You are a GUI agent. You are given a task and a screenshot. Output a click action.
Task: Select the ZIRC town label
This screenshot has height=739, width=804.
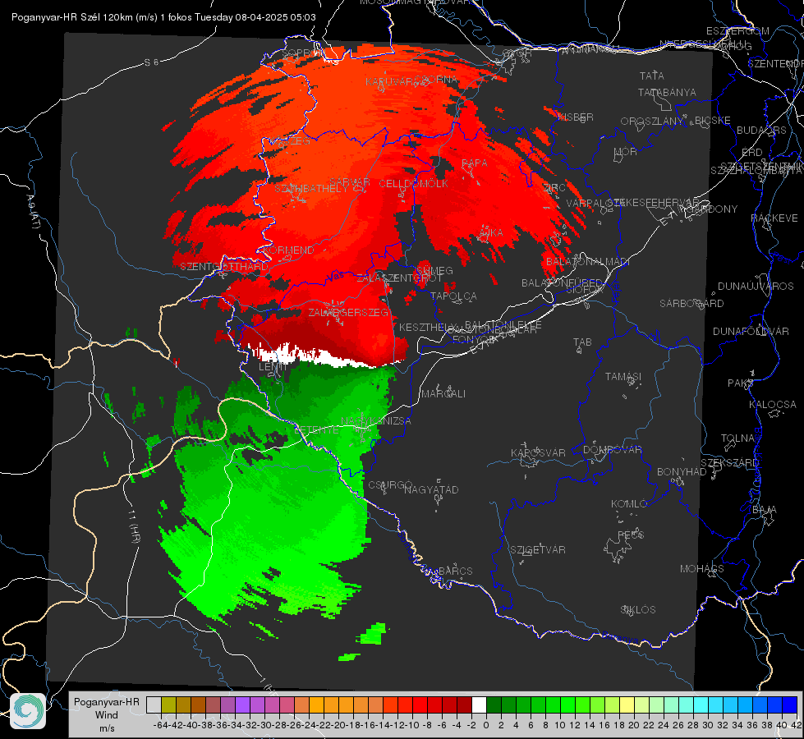coord(554,188)
